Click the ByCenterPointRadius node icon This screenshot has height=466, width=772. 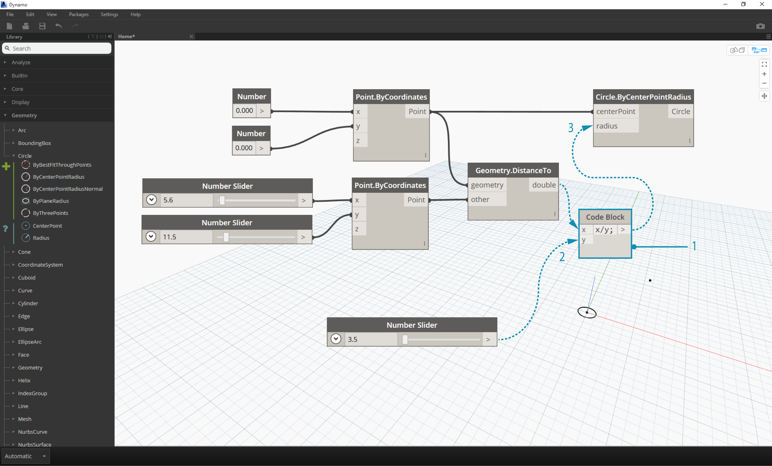(x=25, y=177)
